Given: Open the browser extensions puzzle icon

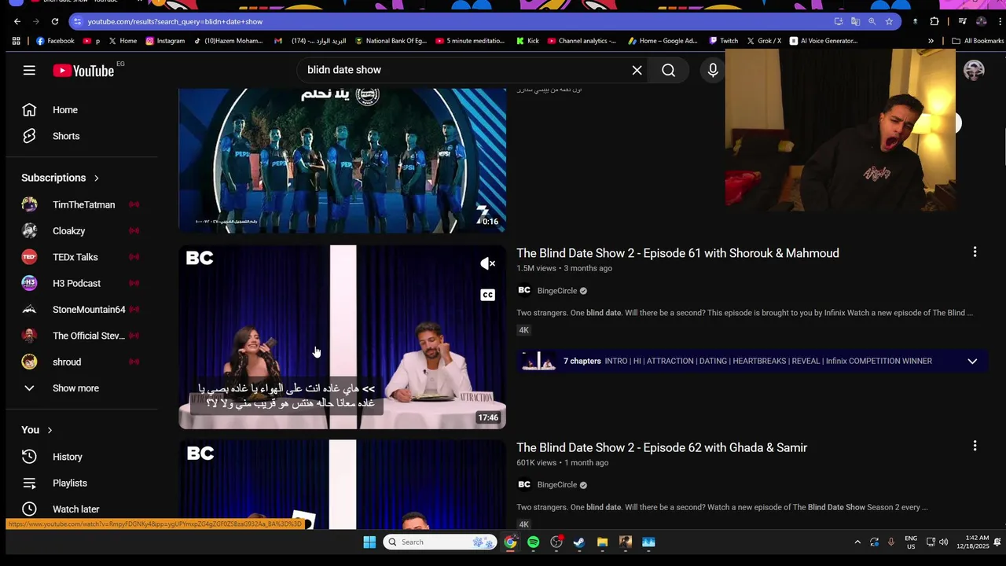Looking at the screenshot, I should pyautogui.click(x=934, y=21).
